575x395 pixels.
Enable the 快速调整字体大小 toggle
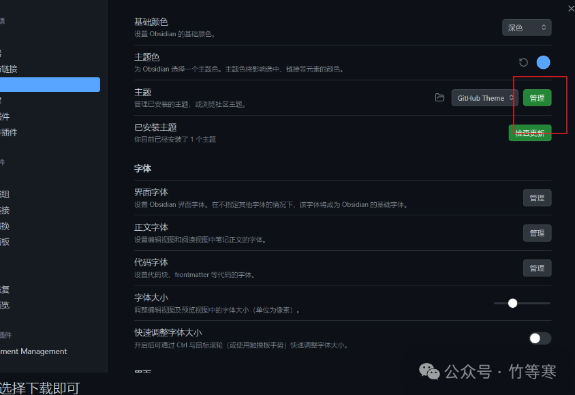(539, 337)
